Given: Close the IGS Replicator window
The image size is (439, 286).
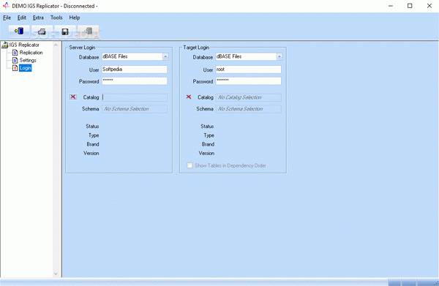Looking at the screenshot, I should tap(429, 6).
